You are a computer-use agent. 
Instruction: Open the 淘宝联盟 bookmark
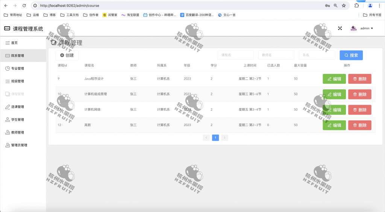point(130,15)
